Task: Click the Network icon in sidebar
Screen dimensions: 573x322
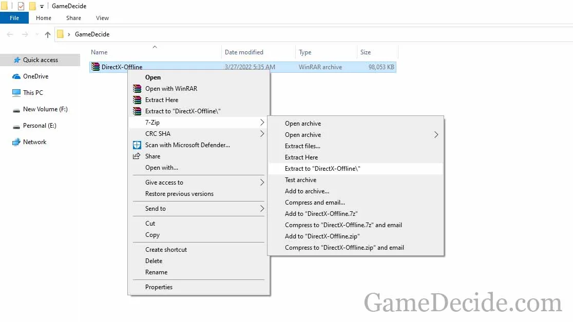Action: click(16, 142)
